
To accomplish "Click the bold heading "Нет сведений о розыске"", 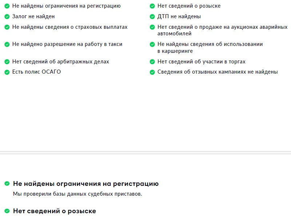I will coord(55,211).
